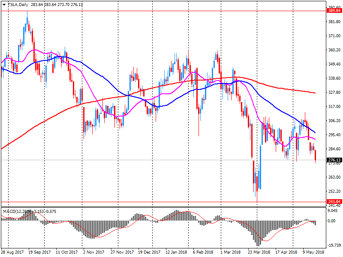Select the MACD(12,26,9) indicator label
Viewport: 343px width, 257px height.
coord(17,211)
